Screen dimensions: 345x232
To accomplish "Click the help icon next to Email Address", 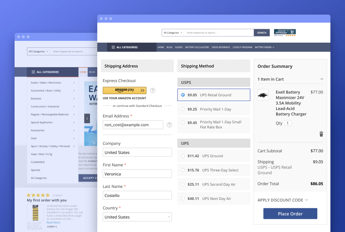I will (169, 125).
